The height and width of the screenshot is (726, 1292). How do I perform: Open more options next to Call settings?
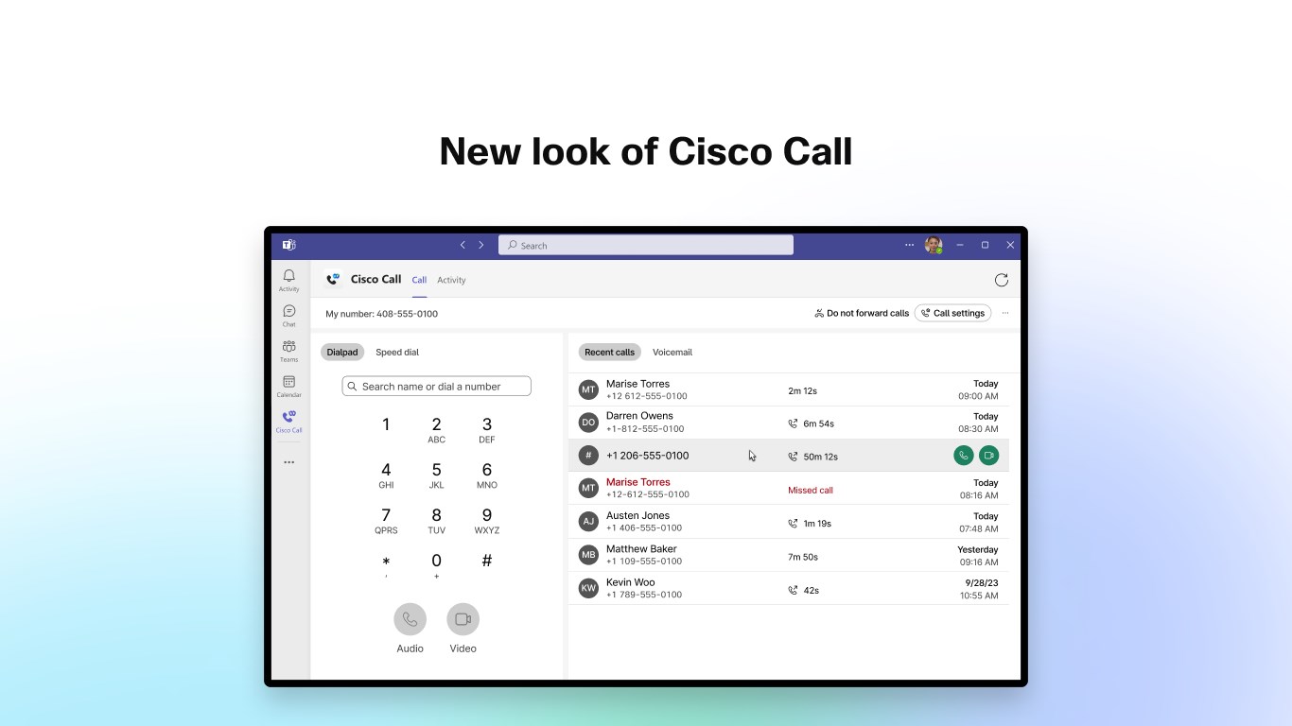[1004, 313]
